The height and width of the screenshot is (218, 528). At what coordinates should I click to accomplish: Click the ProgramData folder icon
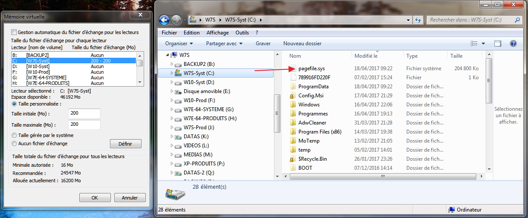[293, 87]
